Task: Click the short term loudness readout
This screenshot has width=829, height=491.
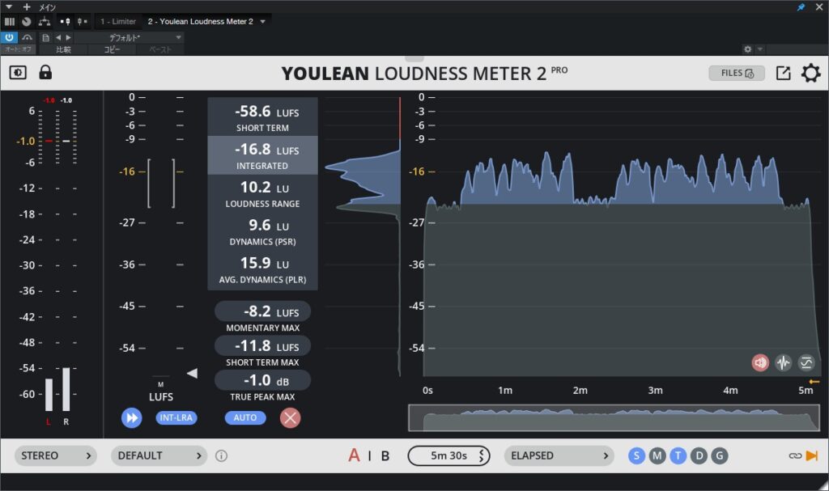Action: [263, 116]
